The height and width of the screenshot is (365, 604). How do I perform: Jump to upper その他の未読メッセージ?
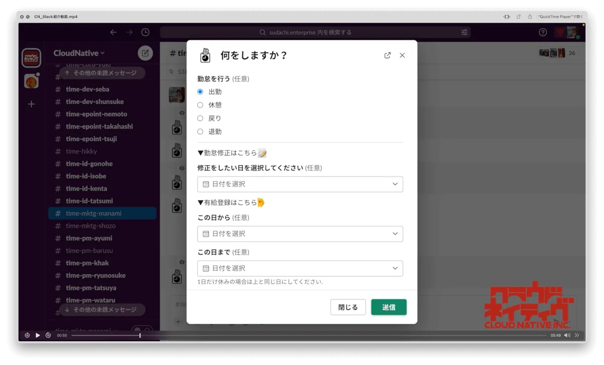tap(102, 73)
